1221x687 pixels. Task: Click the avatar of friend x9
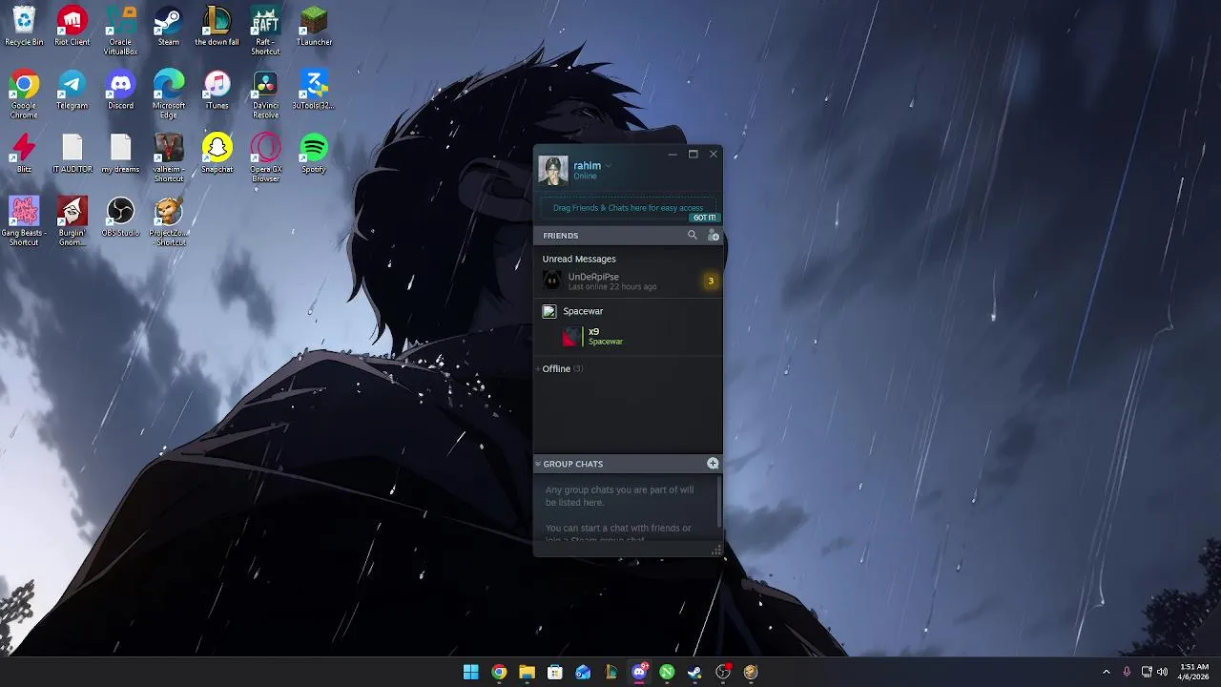[x=570, y=336]
